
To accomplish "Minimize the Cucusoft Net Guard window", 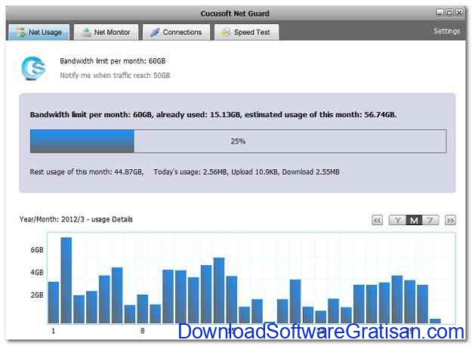I will (x=440, y=12).
